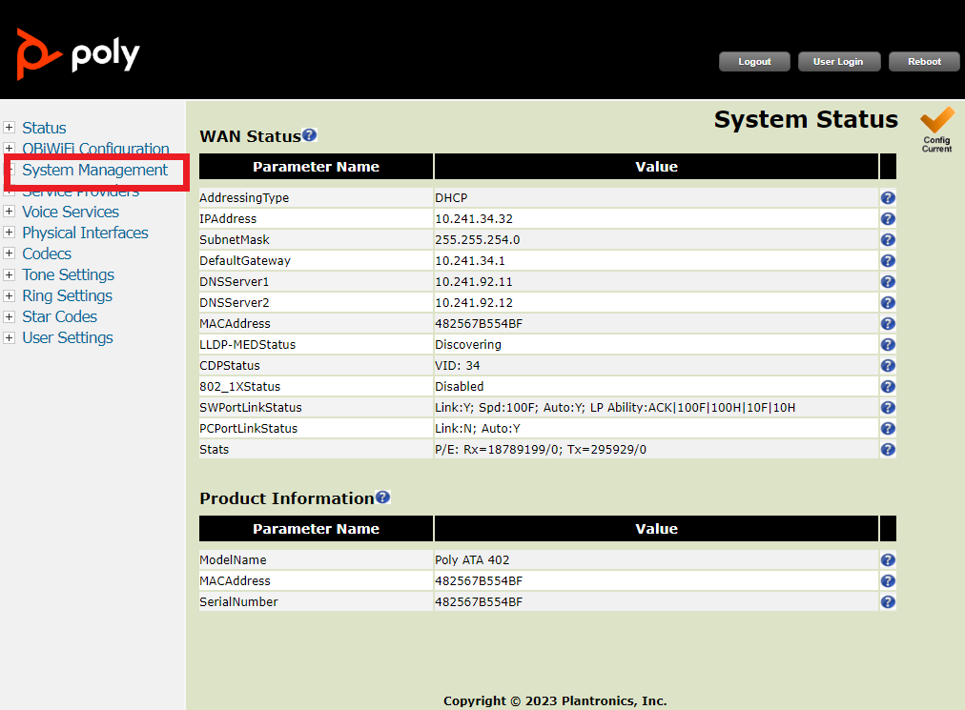Open System Management in the sidebar
Image resolution: width=965 pixels, height=710 pixels.
click(94, 170)
